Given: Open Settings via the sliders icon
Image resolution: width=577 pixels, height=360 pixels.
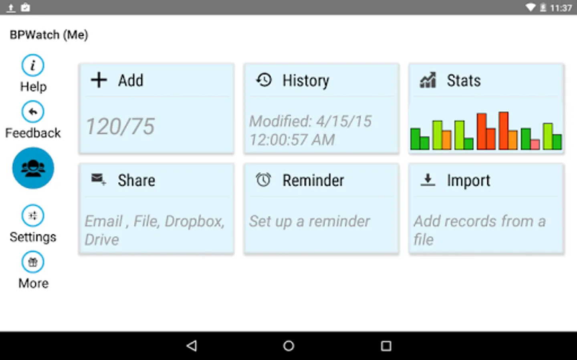Looking at the screenshot, I should click(33, 216).
